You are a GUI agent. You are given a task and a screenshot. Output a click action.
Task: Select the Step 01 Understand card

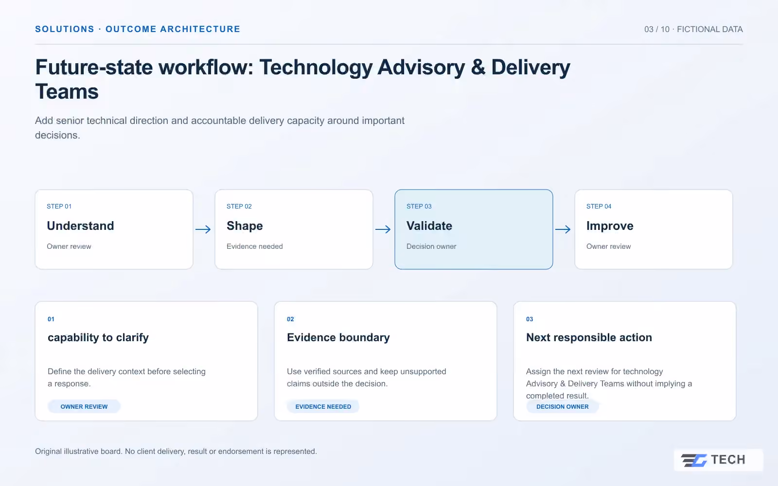[x=114, y=229]
